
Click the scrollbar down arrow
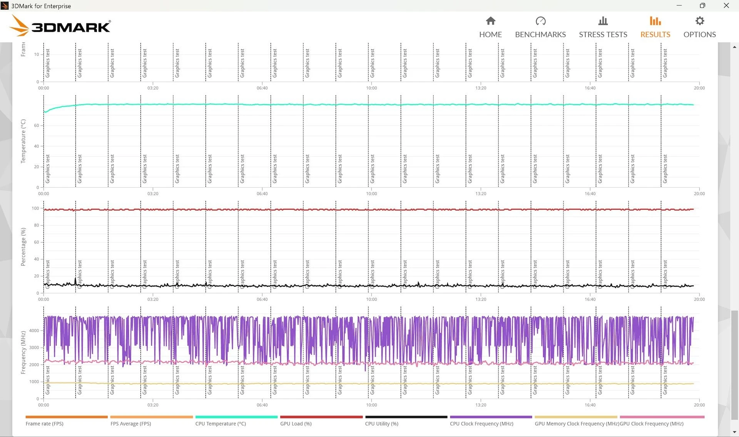point(734,432)
